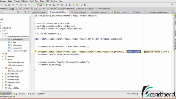Viewport: 176px width, 99px height.
Task: Click the Settings toolbar icon beside Run
Action: pyautogui.click(x=58, y=5)
